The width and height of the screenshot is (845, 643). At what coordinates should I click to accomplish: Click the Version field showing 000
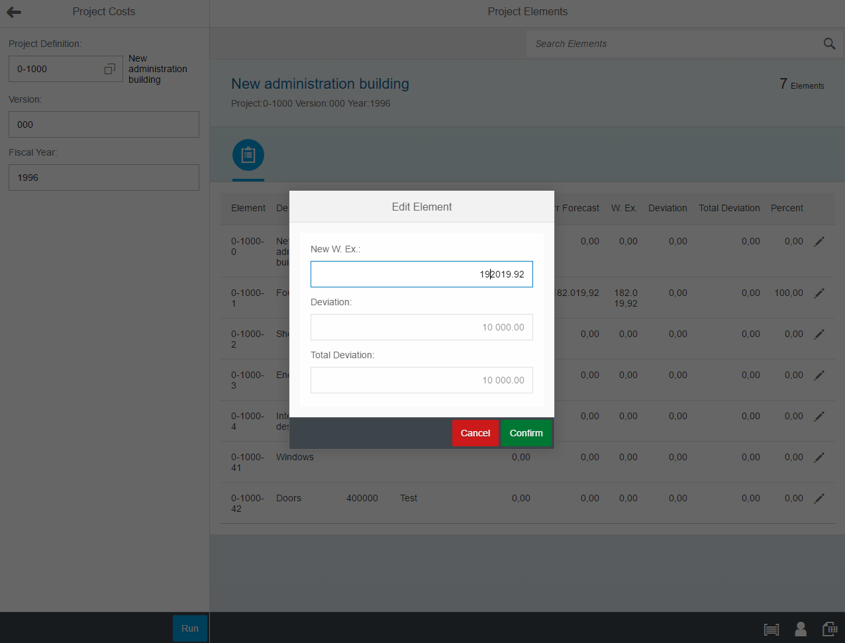point(103,124)
